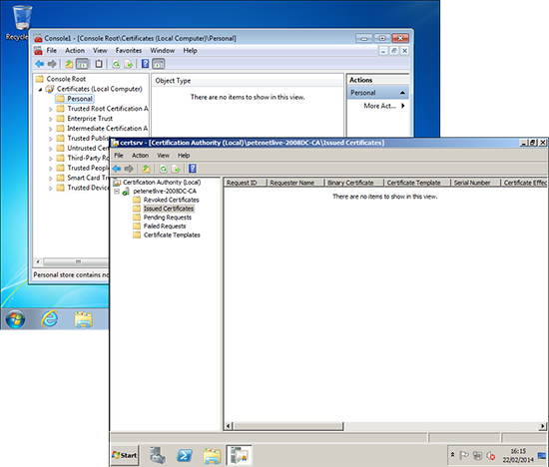Collapse petenetlive-2008DC-CA node
This screenshot has height=467, width=549.
click(117, 192)
